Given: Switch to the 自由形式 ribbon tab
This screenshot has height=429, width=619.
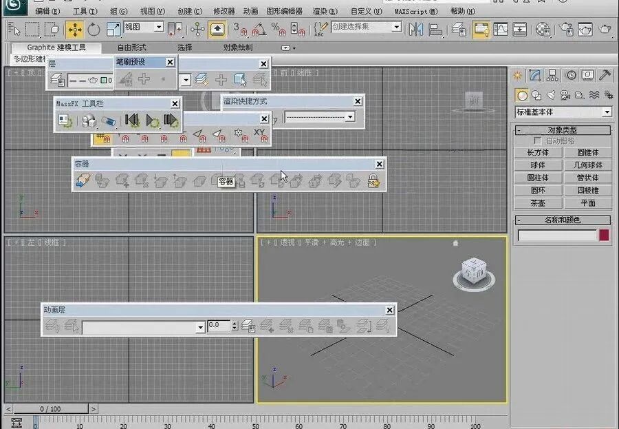Looking at the screenshot, I should coord(132,48).
